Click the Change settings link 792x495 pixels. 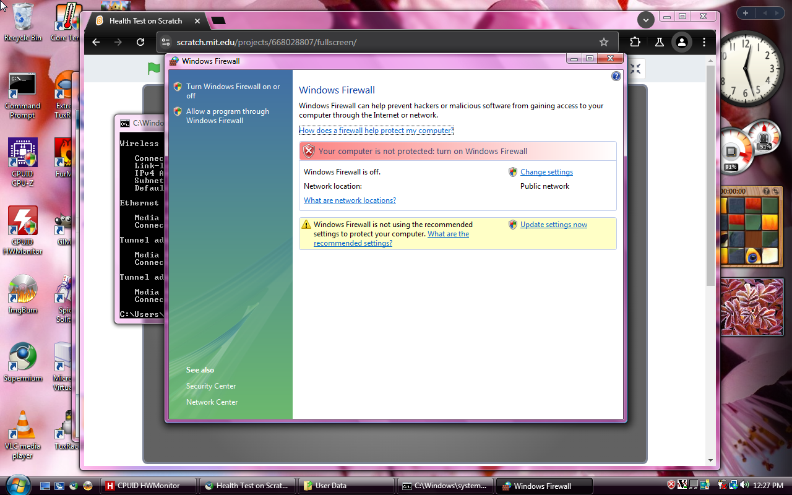(546, 172)
